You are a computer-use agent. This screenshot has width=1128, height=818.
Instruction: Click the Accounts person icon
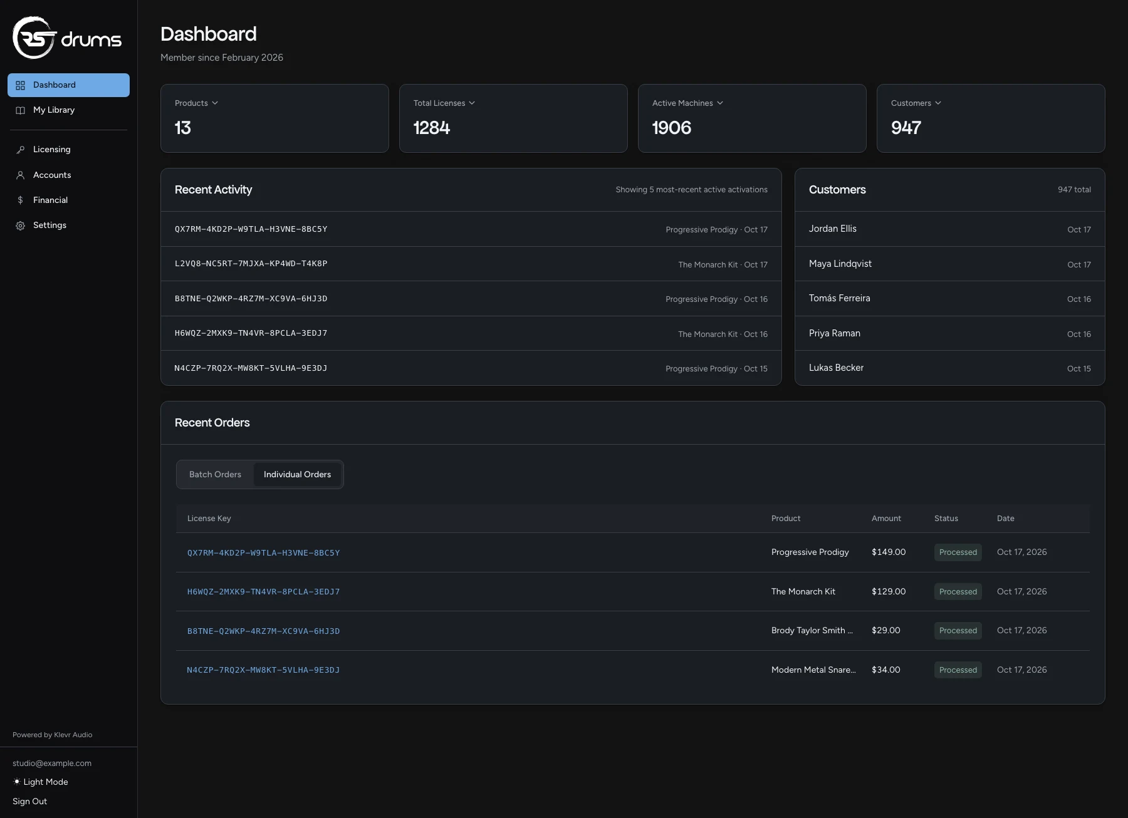tap(20, 175)
